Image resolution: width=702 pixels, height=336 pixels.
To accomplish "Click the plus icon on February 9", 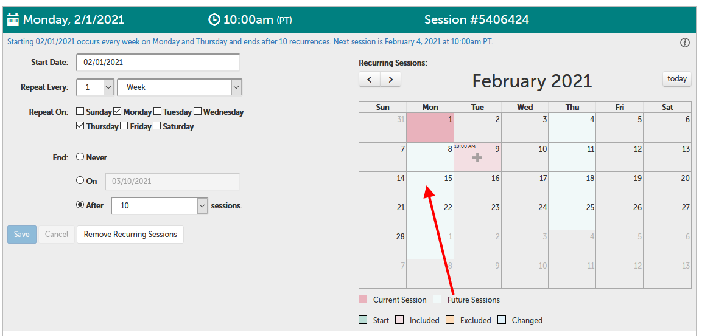I will (x=477, y=157).
